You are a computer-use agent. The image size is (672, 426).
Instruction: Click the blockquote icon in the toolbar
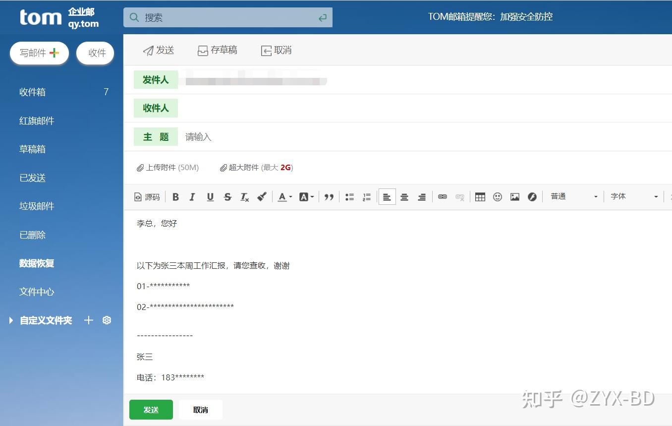click(329, 196)
